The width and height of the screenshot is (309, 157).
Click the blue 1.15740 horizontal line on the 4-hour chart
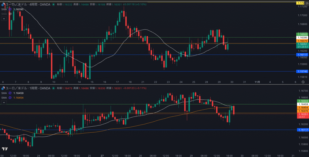coord(151,71)
